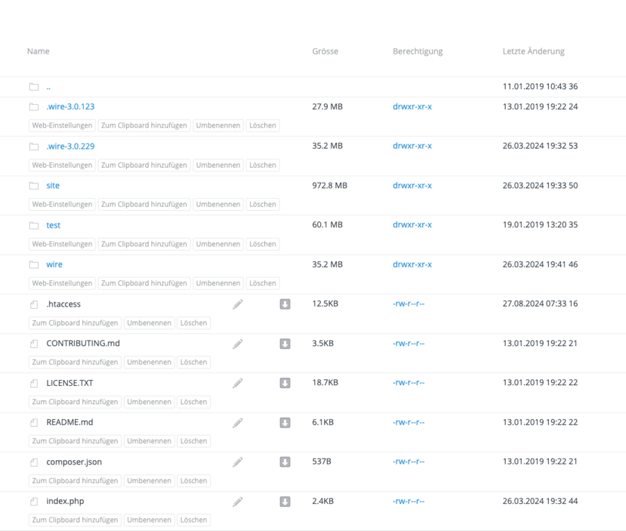
Task: Download CONTRIBUTING.md with the arrow icon
Action: pyautogui.click(x=285, y=344)
